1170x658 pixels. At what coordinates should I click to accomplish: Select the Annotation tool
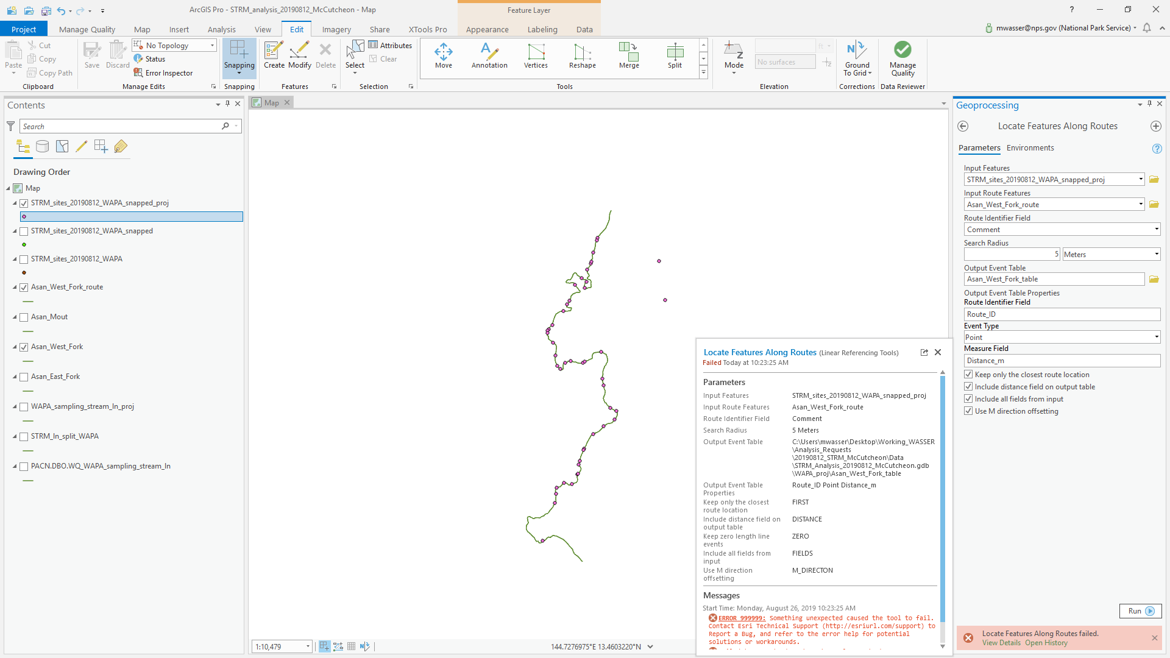[489, 55]
